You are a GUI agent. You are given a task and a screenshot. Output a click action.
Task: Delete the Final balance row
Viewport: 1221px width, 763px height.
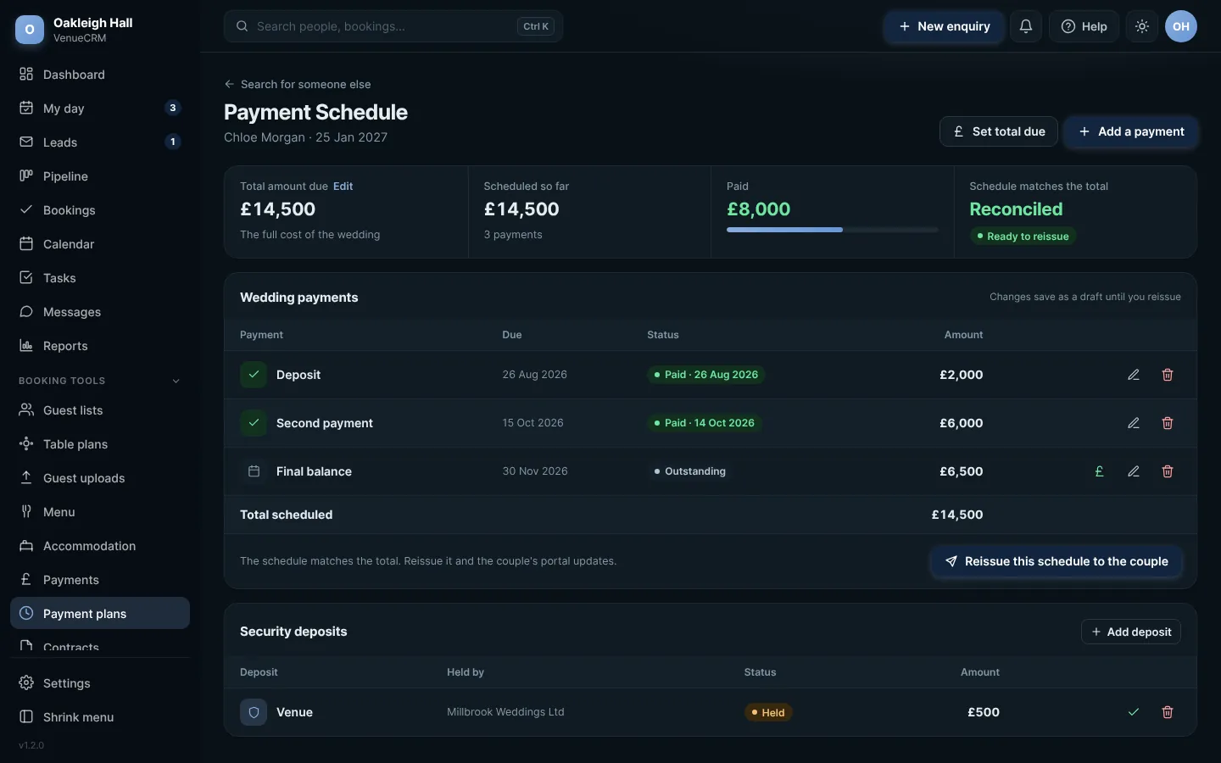click(1168, 471)
